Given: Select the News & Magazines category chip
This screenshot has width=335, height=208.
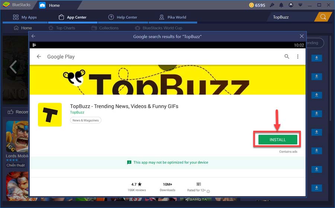Looking at the screenshot, I should point(86,120).
